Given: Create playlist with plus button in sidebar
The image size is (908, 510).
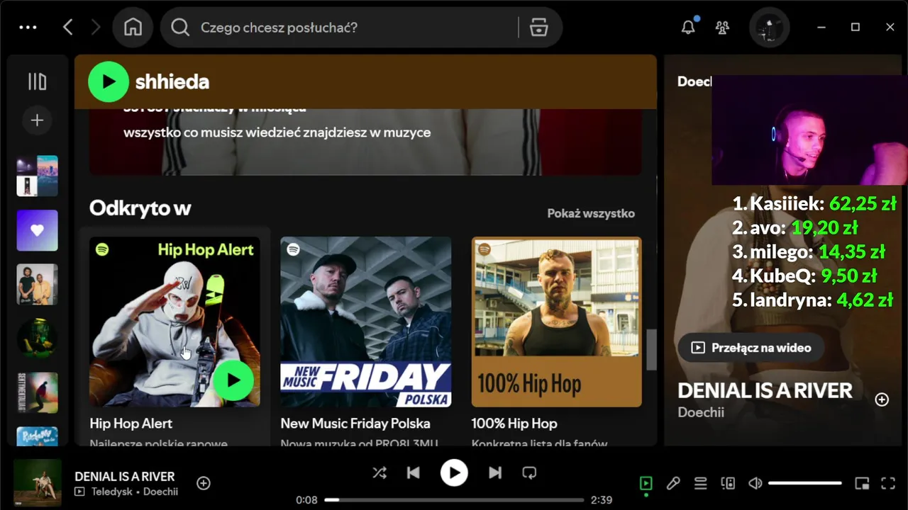Looking at the screenshot, I should tap(37, 120).
